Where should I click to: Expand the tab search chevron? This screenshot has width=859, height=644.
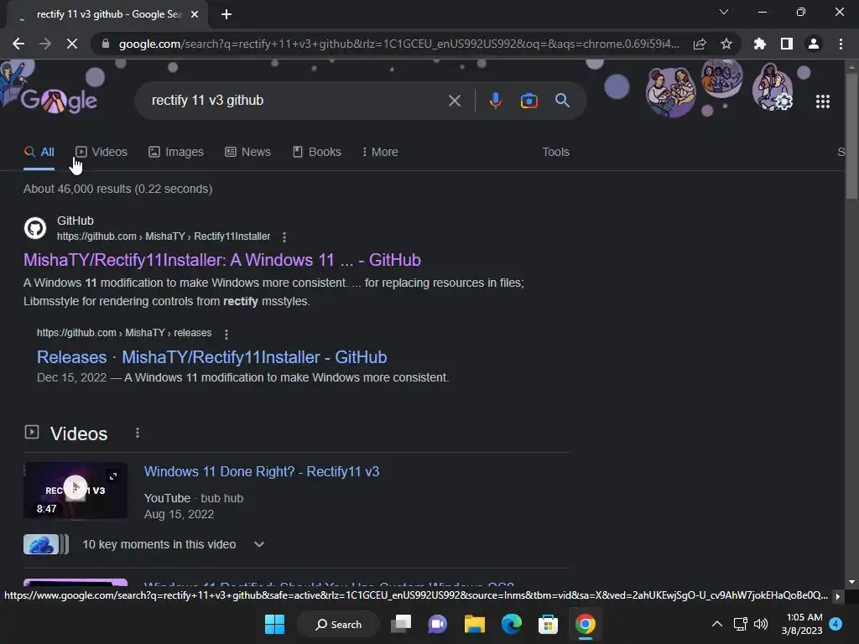click(x=724, y=12)
